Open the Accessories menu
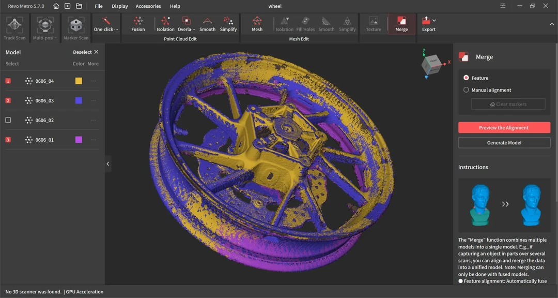 pos(148,6)
